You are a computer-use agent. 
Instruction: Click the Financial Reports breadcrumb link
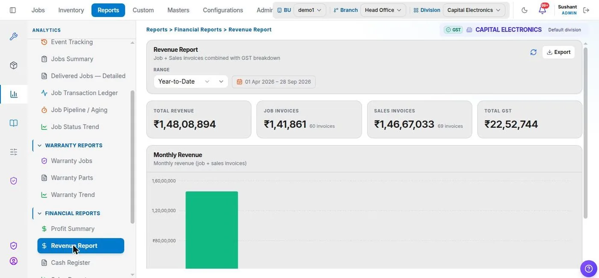(x=198, y=29)
